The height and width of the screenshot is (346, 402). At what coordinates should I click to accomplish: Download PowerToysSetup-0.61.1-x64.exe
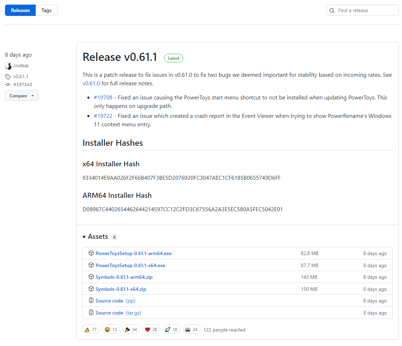point(130,265)
